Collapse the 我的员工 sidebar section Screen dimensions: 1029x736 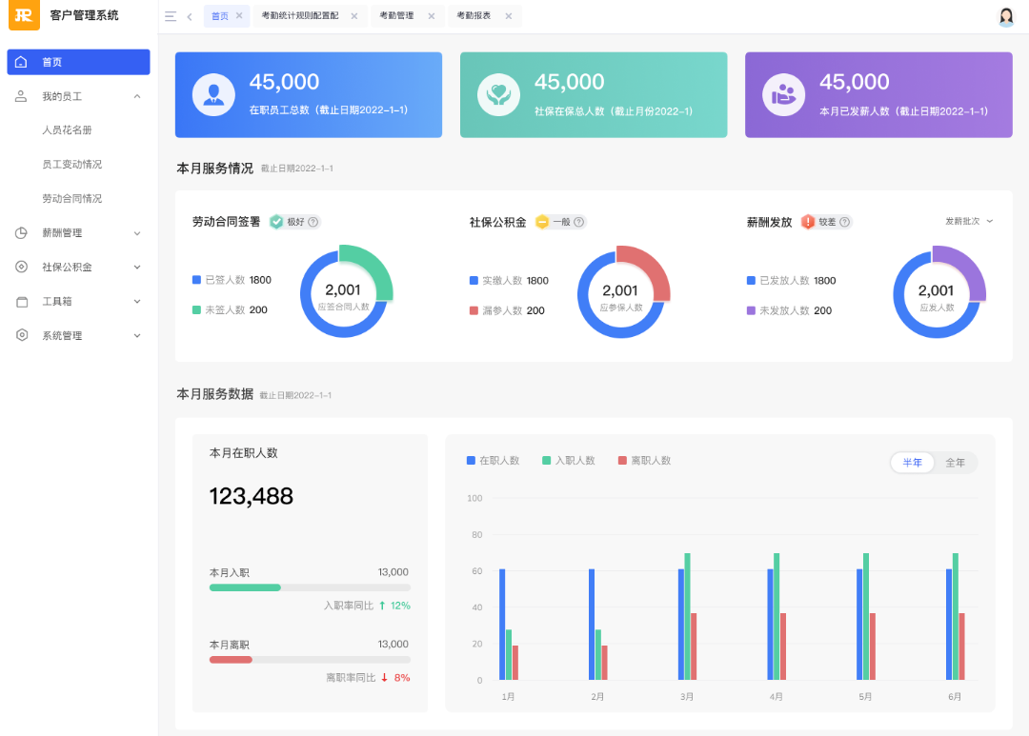[x=137, y=95]
